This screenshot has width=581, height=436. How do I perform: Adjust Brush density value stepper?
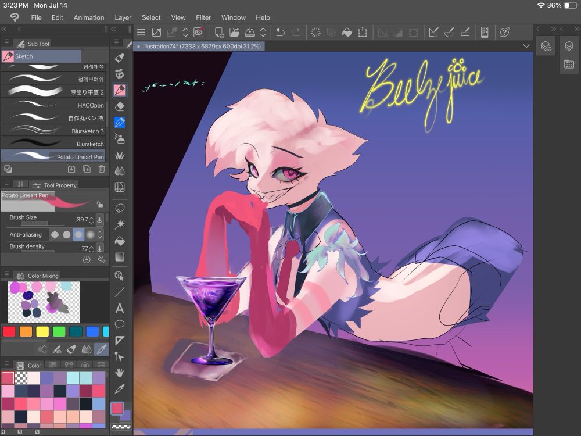92,248
